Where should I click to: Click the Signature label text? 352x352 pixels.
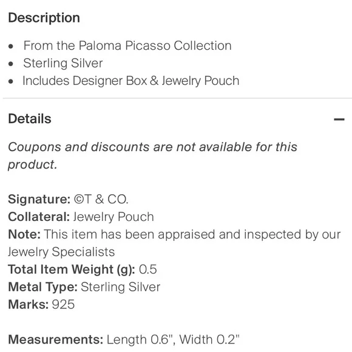click(x=39, y=199)
